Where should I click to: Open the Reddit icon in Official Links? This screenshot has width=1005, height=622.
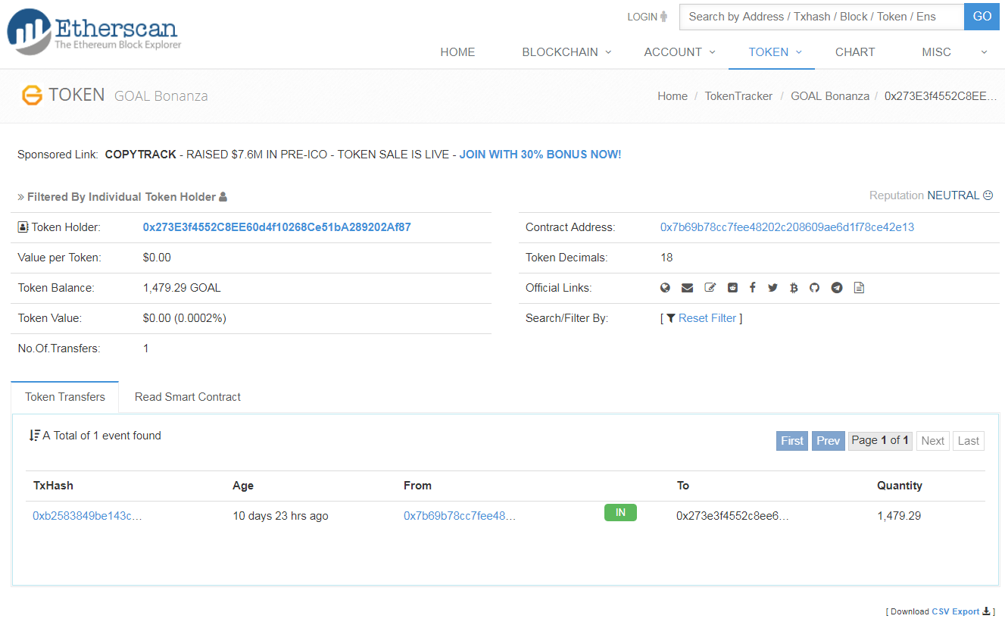pos(732,288)
